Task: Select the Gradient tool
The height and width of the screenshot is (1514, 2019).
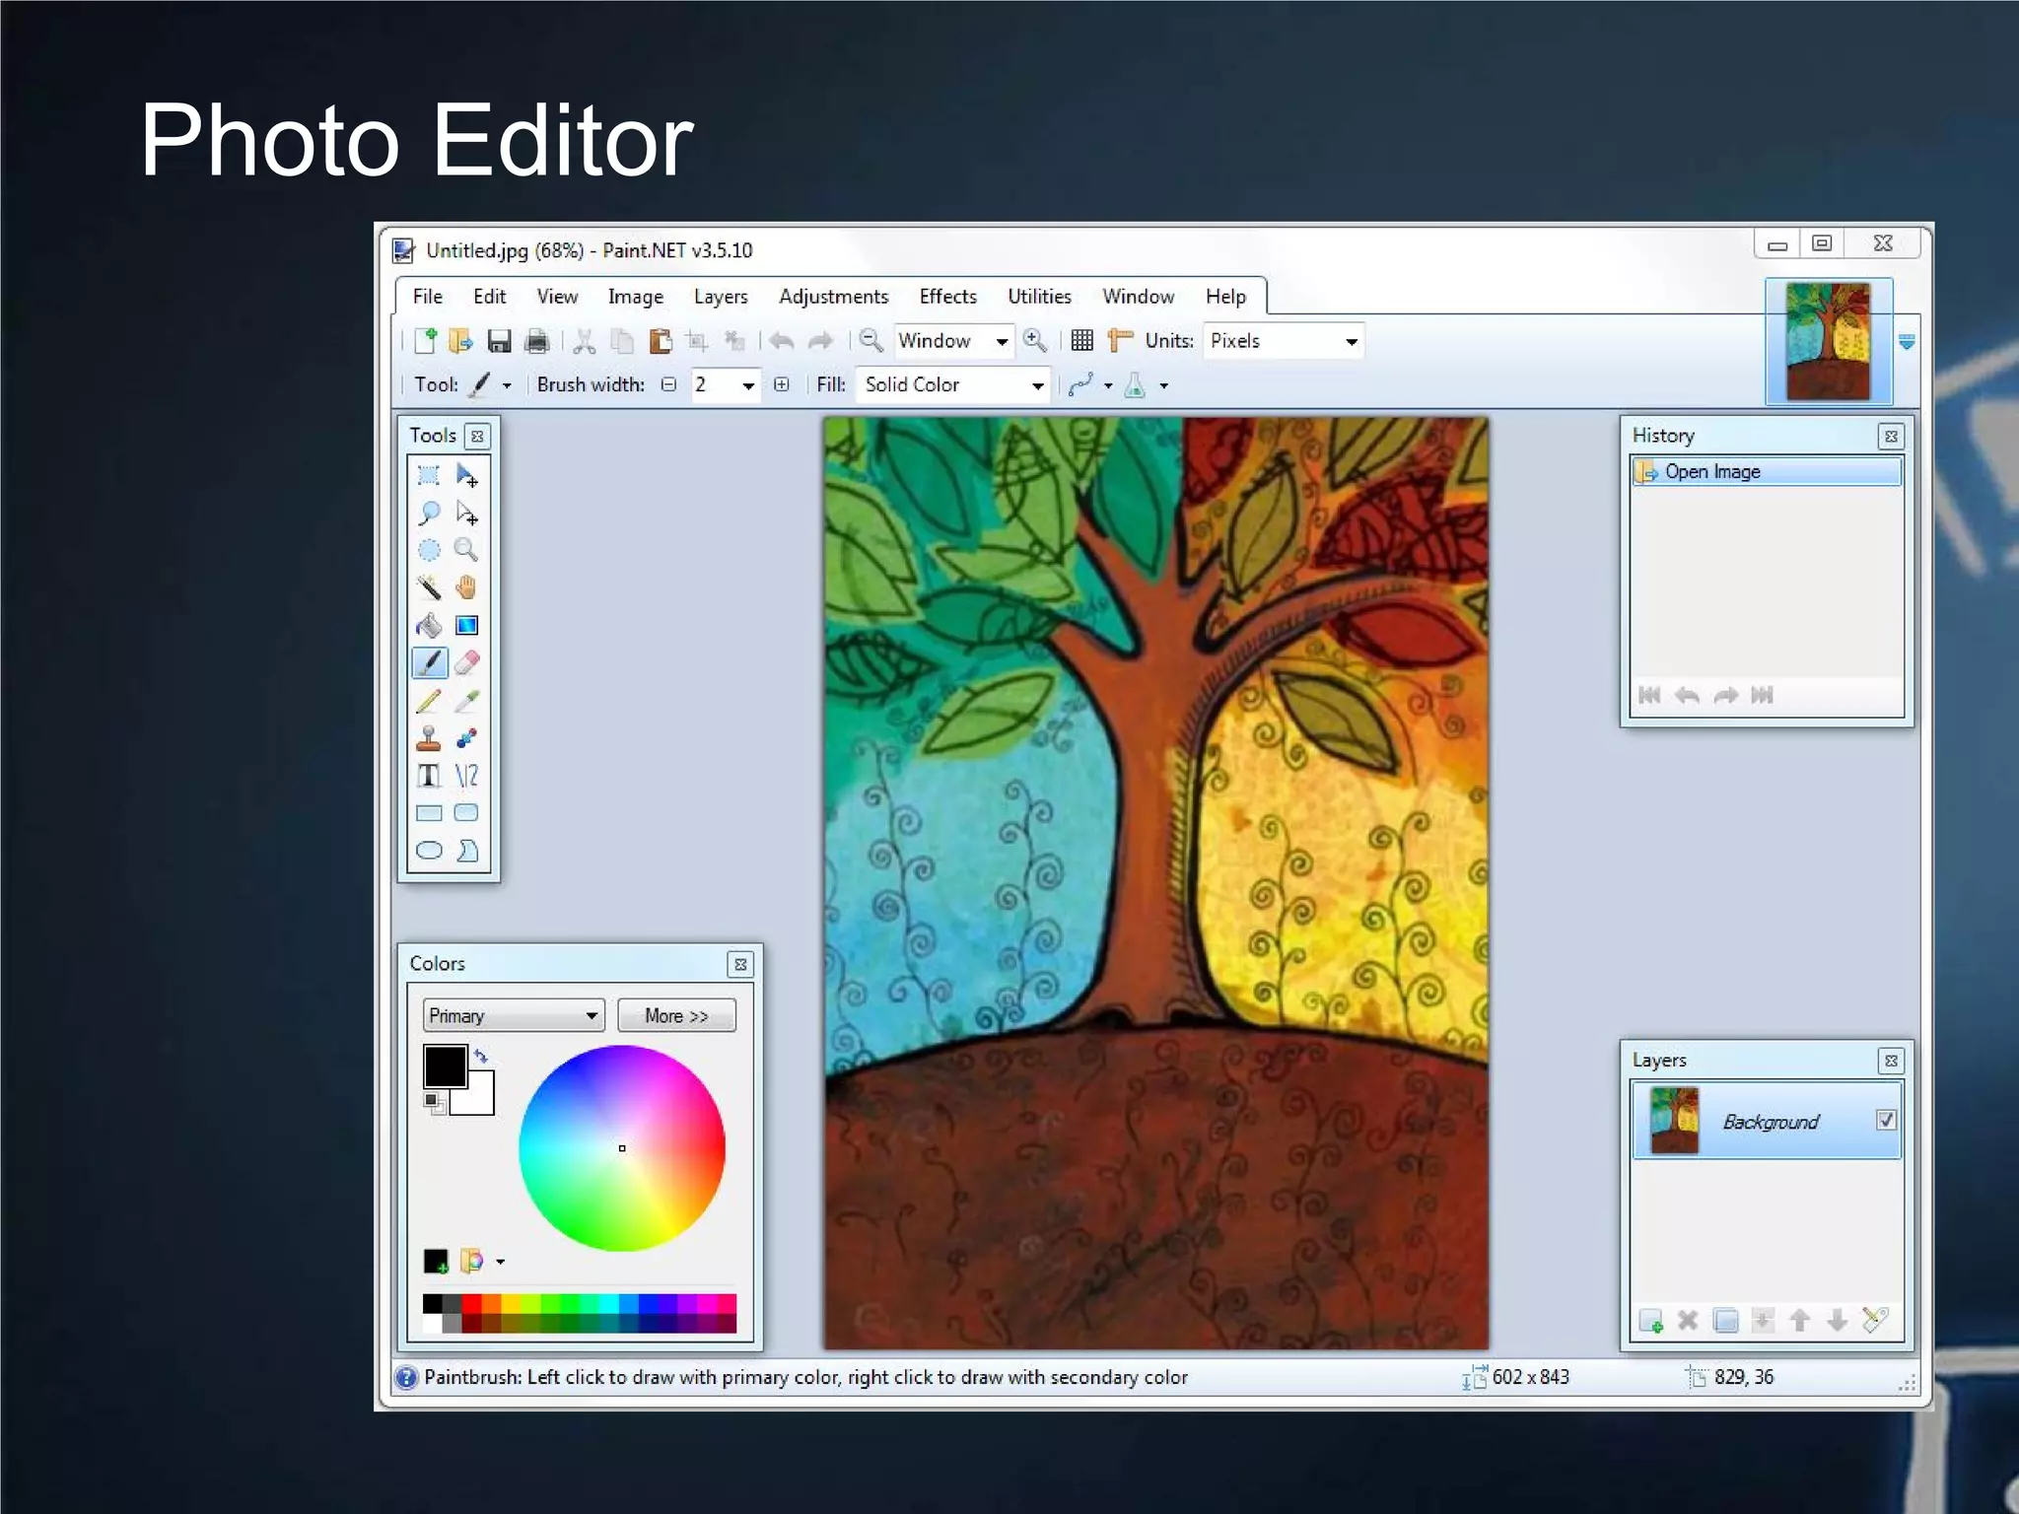Action: click(467, 625)
